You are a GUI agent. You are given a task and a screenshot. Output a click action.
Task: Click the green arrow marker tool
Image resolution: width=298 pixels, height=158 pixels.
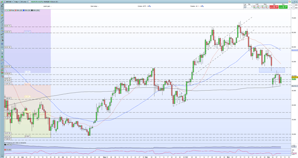(x=2, y=57)
